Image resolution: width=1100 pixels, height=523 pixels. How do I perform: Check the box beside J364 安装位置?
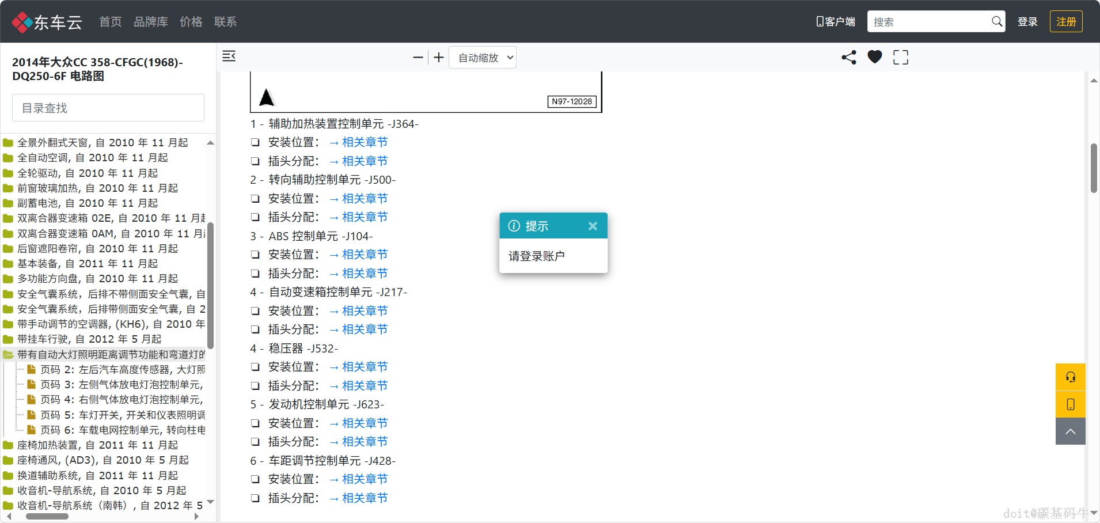click(x=255, y=142)
